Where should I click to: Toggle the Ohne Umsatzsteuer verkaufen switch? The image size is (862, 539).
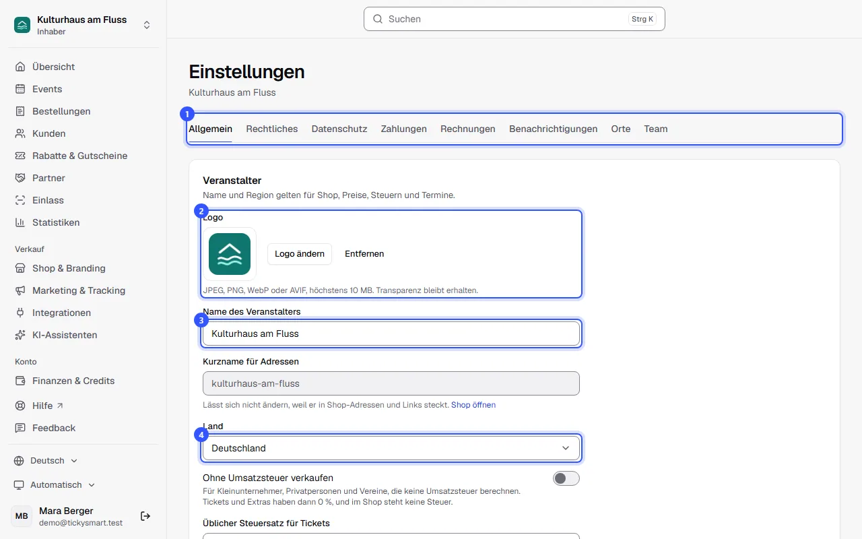click(x=566, y=478)
